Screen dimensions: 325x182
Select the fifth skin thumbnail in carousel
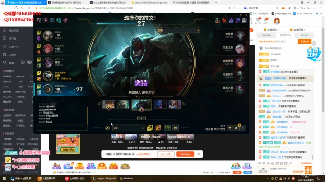coord(175,105)
